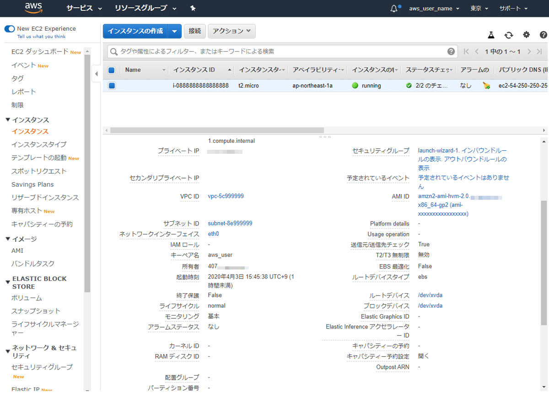Open キャパシティーの予約 in the sidebar
The width and height of the screenshot is (549, 393).
(x=42, y=224)
